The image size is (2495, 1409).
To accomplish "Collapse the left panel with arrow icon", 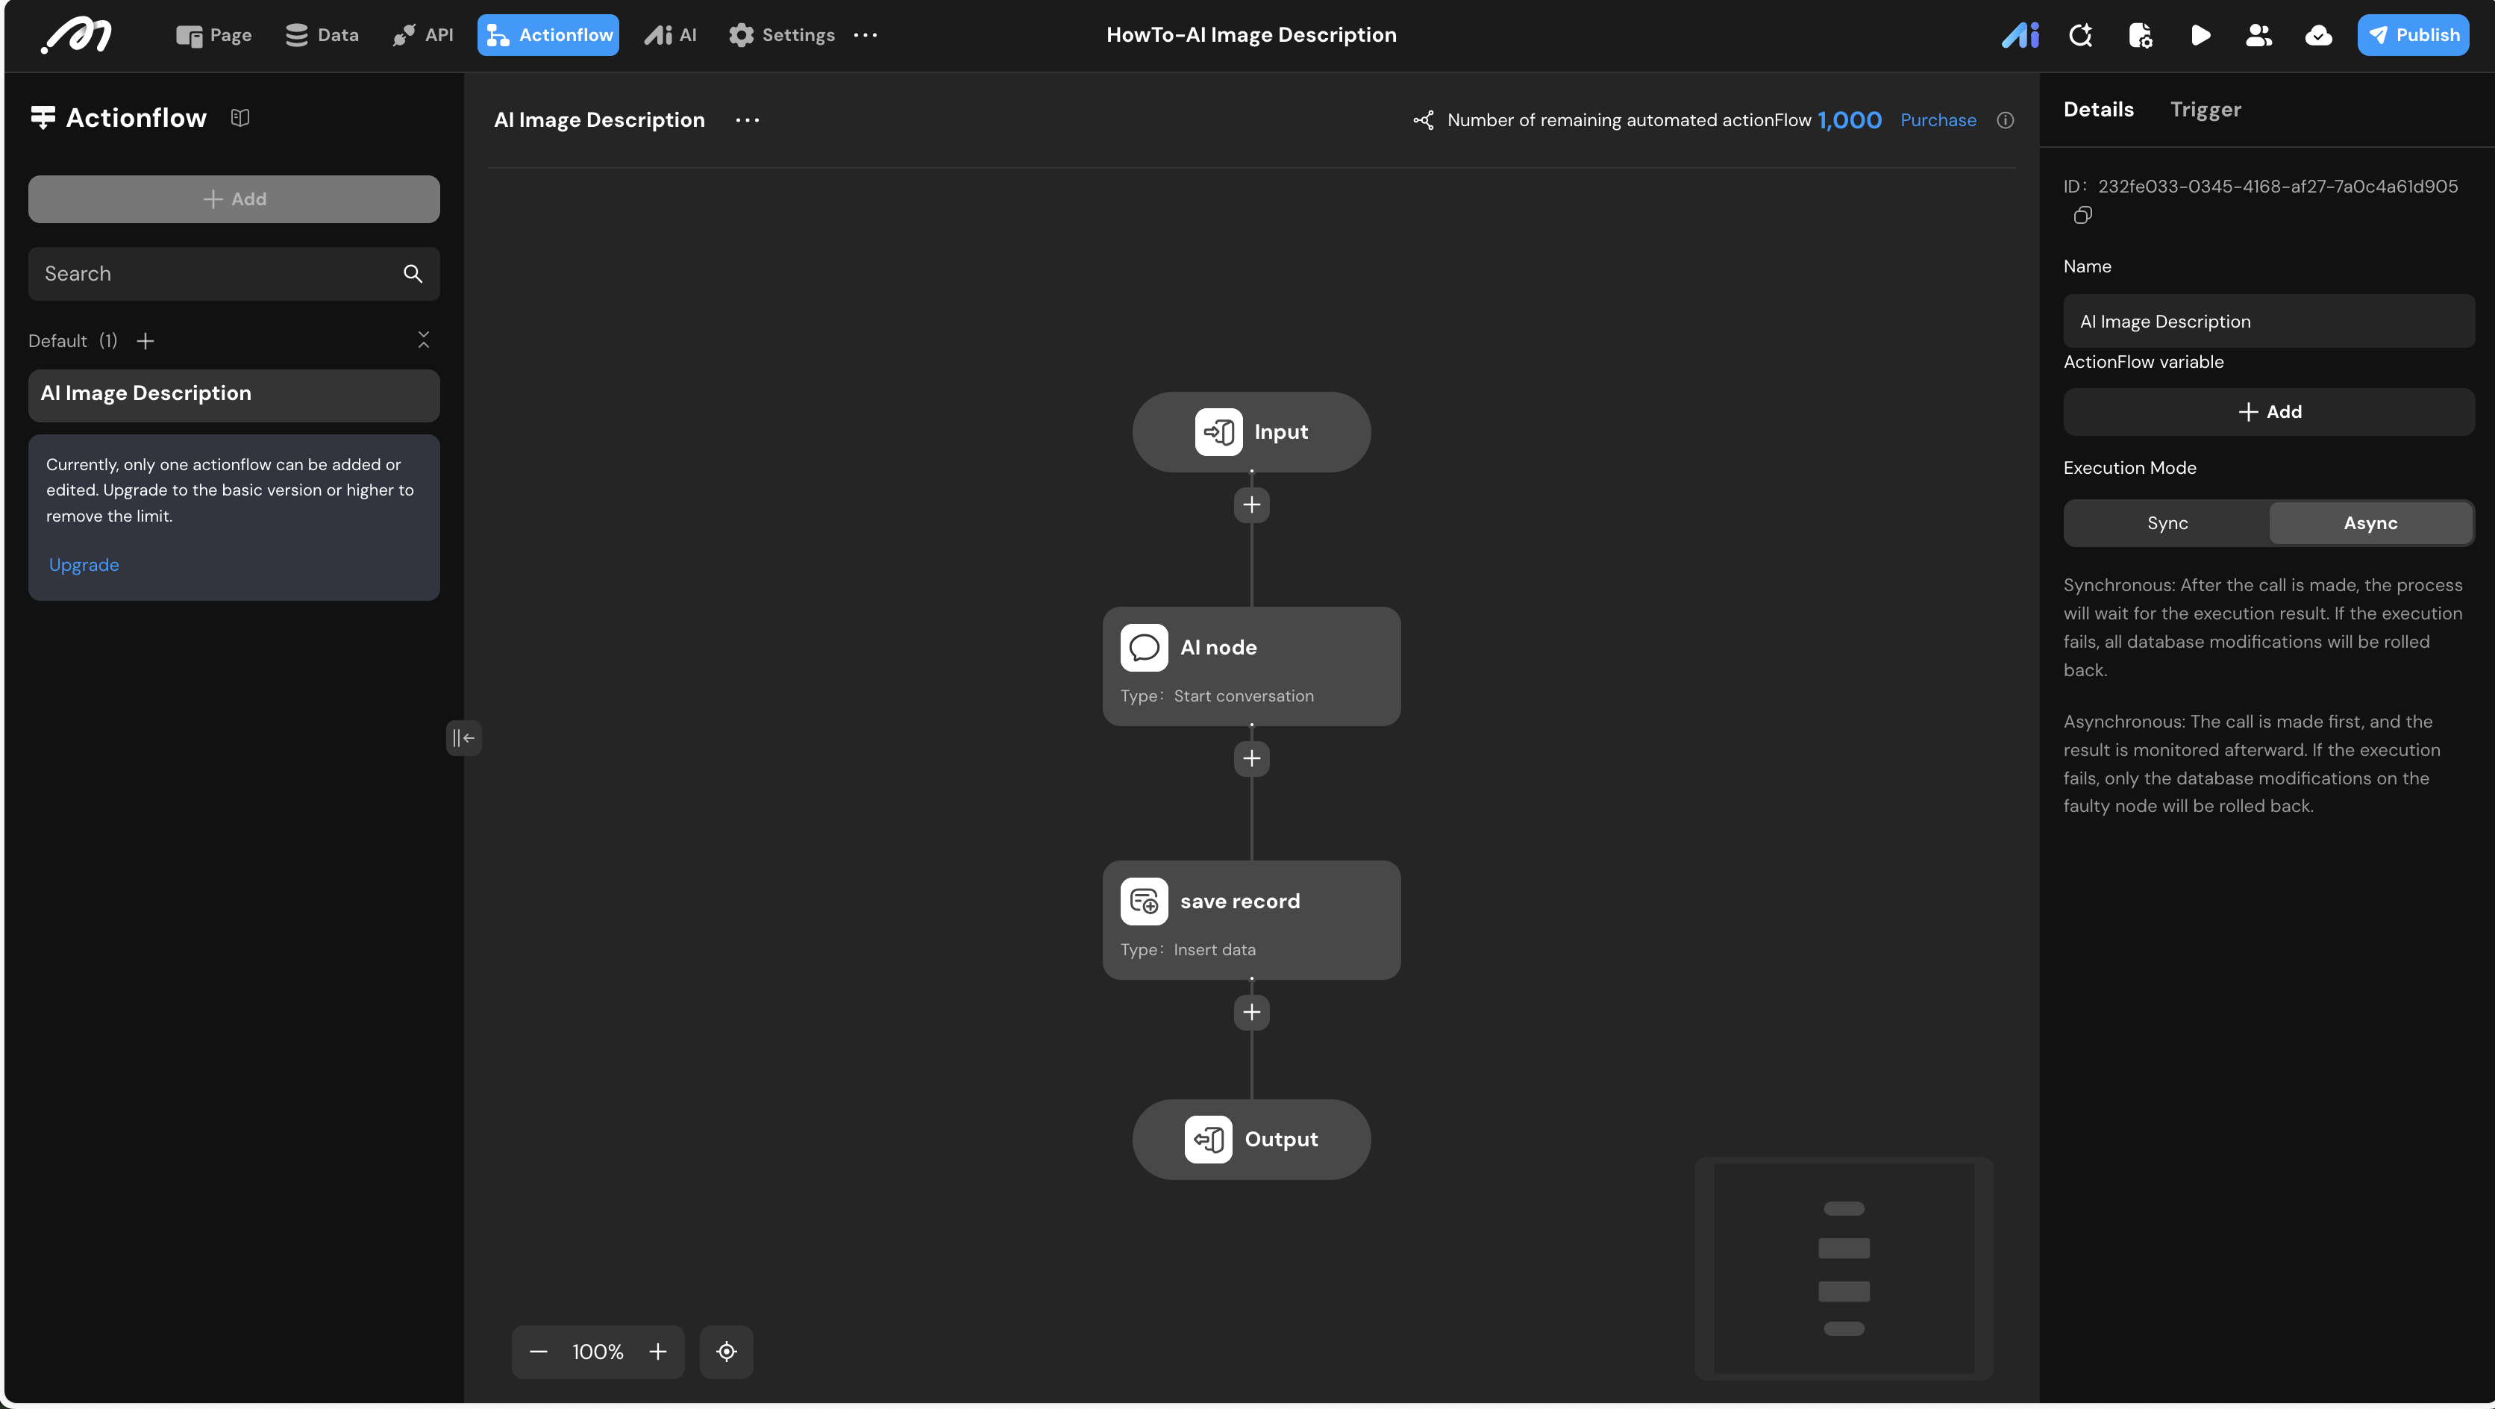I will [463, 738].
